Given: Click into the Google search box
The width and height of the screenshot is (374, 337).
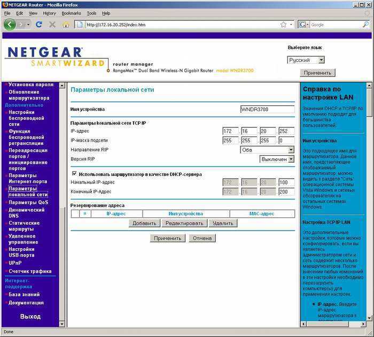Looking at the screenshot, I should click(336, 25).
